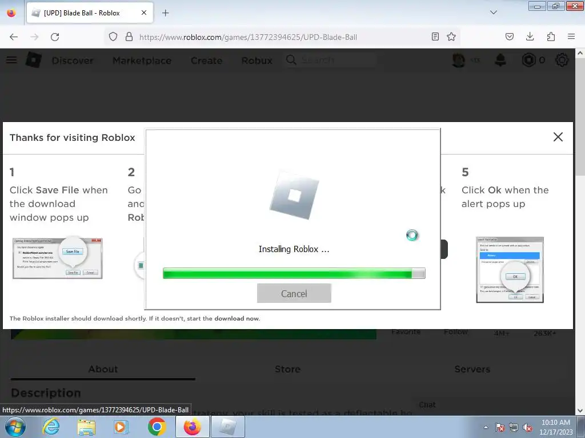Go to the Create page
Screen dimensions: 585x438
click(207, 60)
